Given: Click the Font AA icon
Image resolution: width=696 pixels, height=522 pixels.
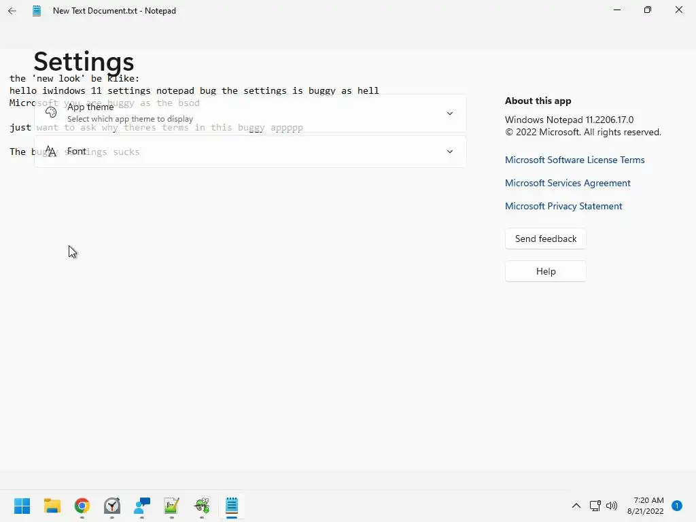Looking at the screenshot, I should (x=51, y=152).
